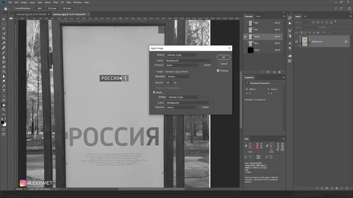The width and height of the screenshot is (353, 198).
Task: Open the mask Layer dropdown
Action: coord(188,103)
